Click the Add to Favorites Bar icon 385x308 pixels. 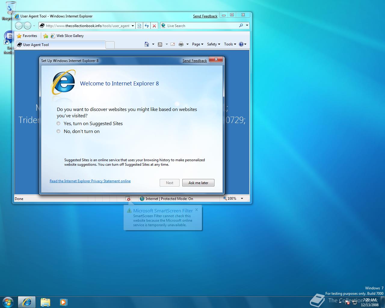pyautogui.click(x=46, y=36)
